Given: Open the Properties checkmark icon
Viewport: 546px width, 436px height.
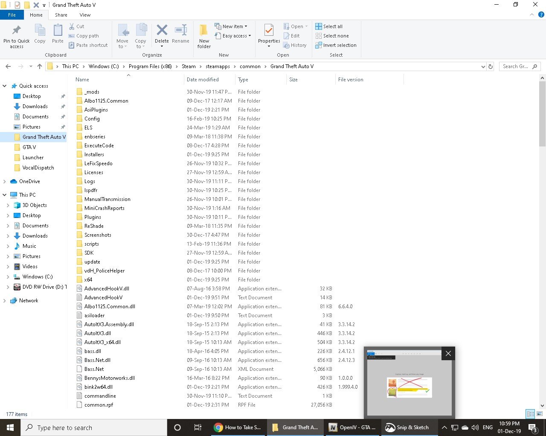Looking at the screenshot, I should point(269,31).
